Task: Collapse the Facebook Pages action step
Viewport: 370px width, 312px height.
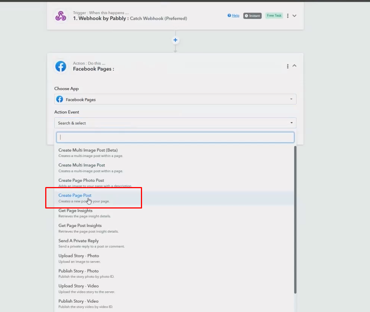Action: point(295,66)
